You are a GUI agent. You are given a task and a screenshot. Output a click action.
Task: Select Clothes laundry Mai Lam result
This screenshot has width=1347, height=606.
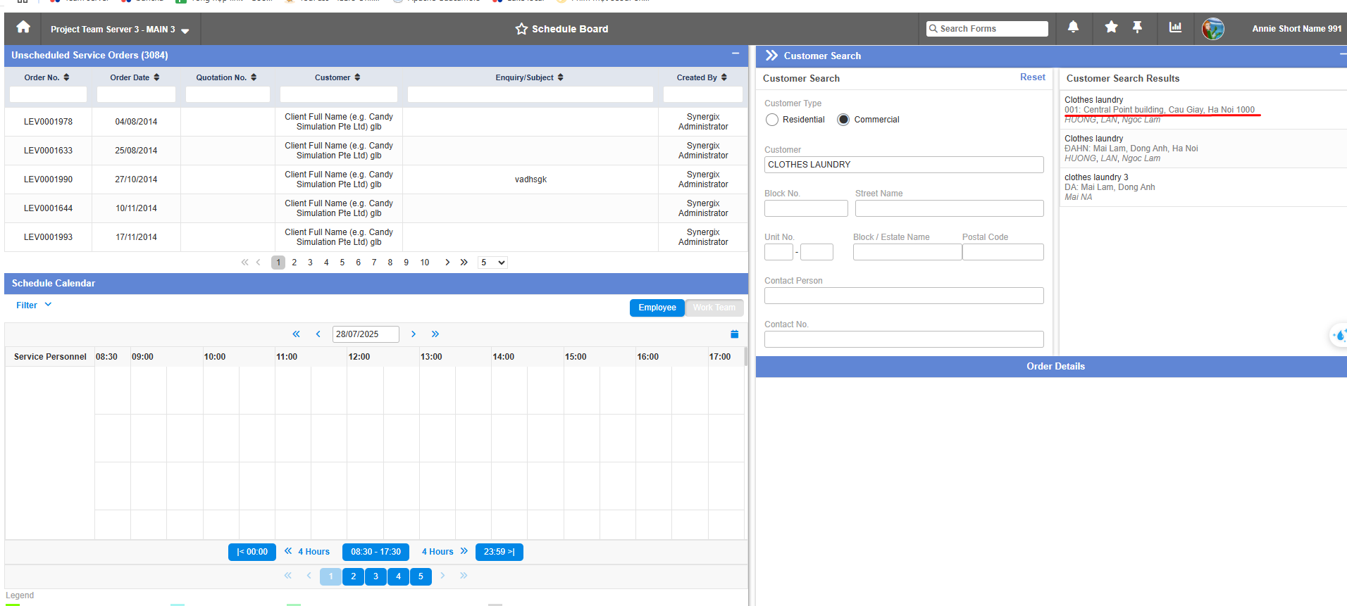[1203, 149]
